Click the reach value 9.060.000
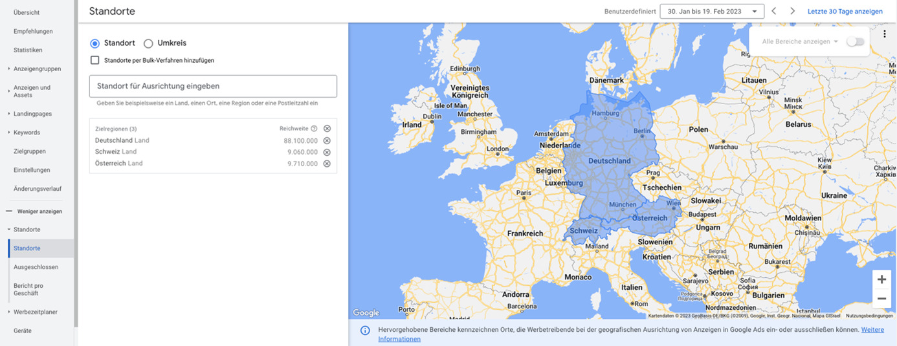897x346 pixels. [302, 152]
